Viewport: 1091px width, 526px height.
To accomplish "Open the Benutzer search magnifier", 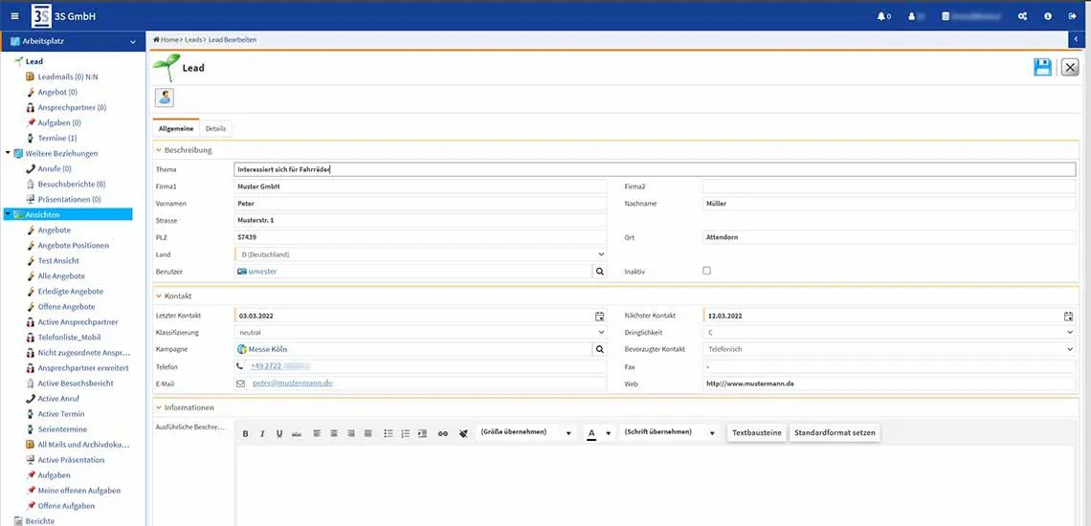I will coord(599,272).
